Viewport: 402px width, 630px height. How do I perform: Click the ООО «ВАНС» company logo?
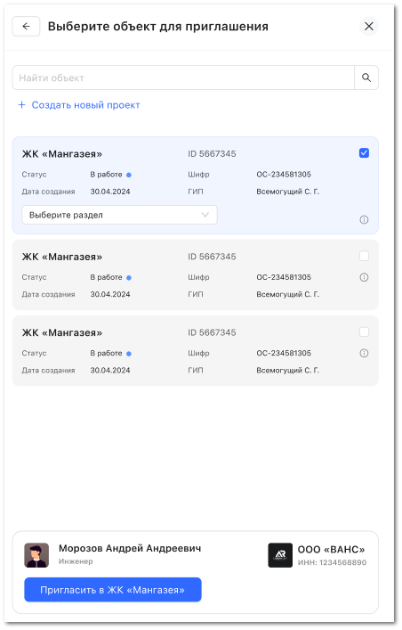[x=280, y=555]
